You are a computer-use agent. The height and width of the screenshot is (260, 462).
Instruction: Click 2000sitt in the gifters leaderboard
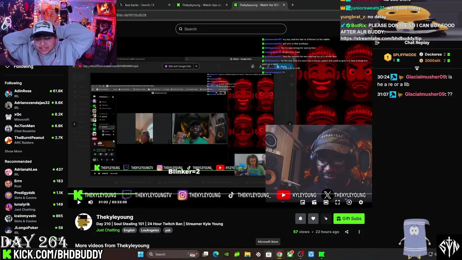tap(435, 60)
